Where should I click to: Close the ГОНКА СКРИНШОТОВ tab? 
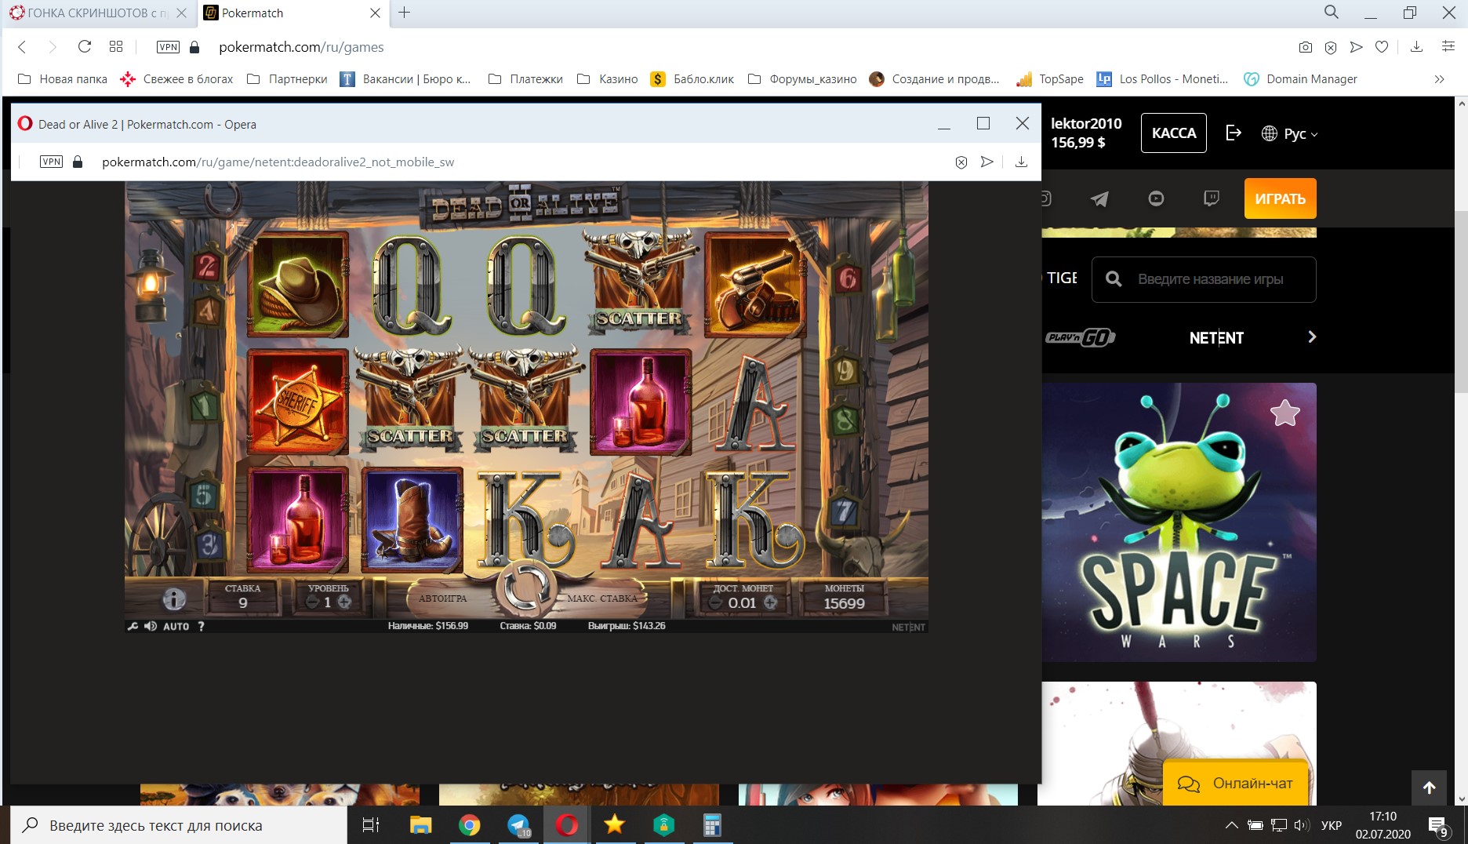pos(181,13)
